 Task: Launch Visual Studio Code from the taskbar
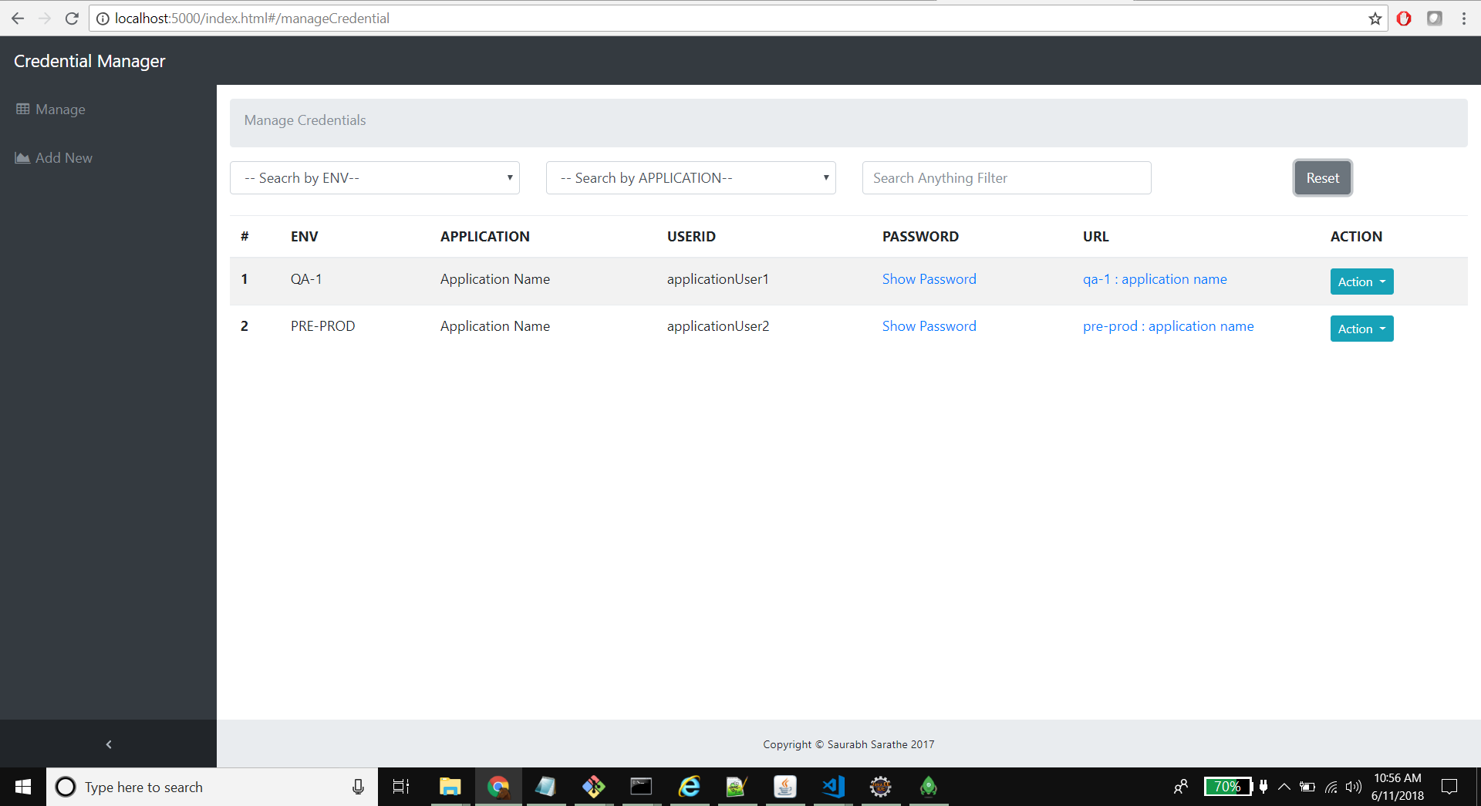833,787
